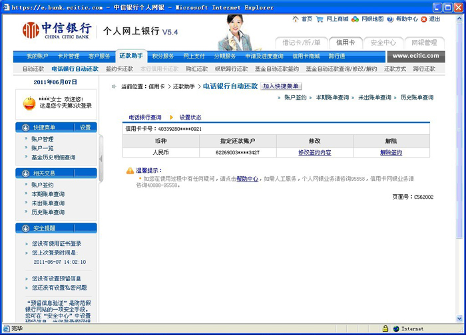The height and width of the screenshot is (335, 466).
Task: Collapse the 相关交易 sidebar section
Action: coord(26,173)
